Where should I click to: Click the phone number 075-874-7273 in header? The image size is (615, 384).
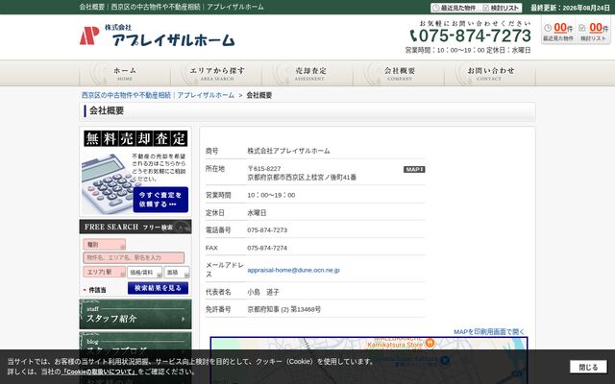click(x=470, y=36)
